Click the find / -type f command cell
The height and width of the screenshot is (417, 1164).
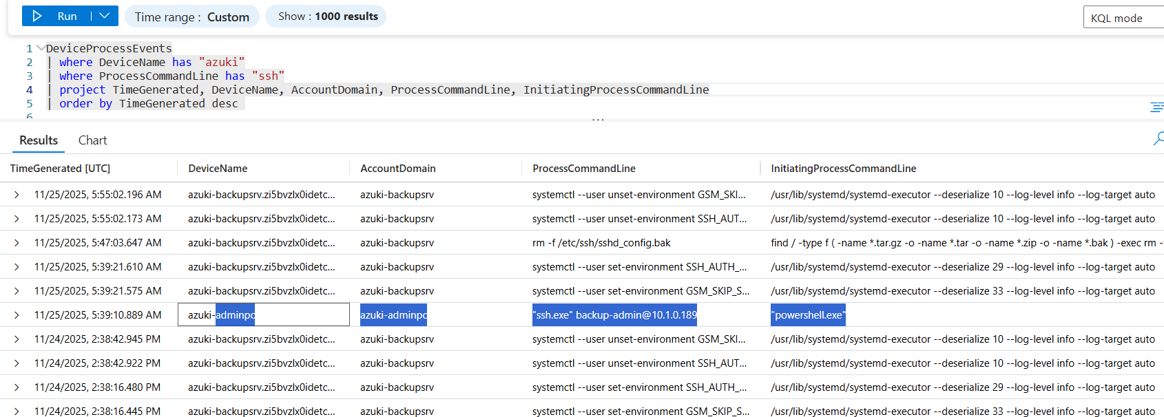(x=967, y=243)
